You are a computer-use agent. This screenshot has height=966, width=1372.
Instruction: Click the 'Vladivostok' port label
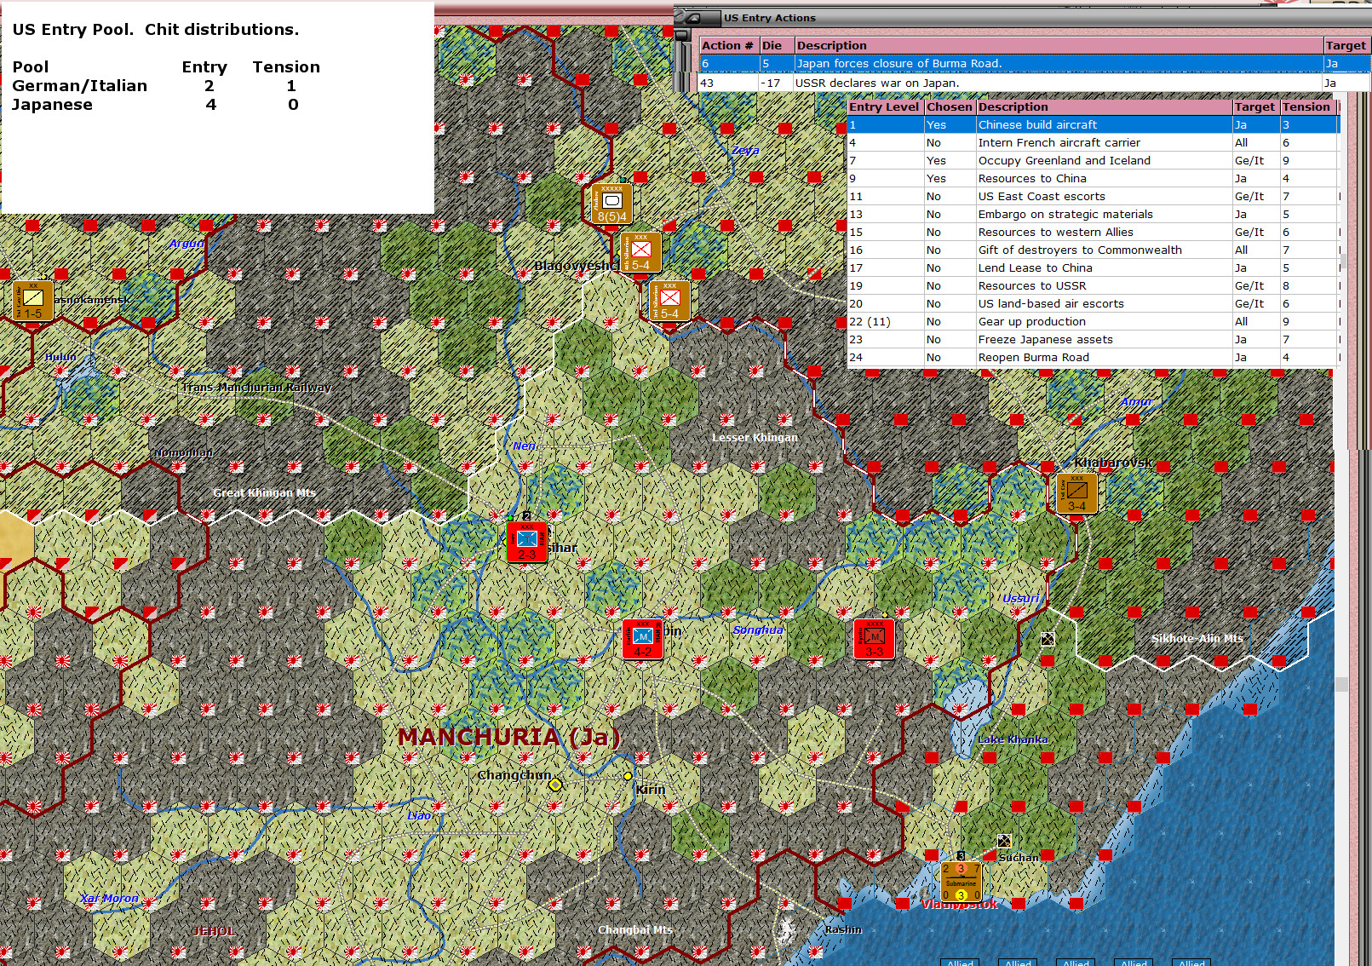[959, 904]
